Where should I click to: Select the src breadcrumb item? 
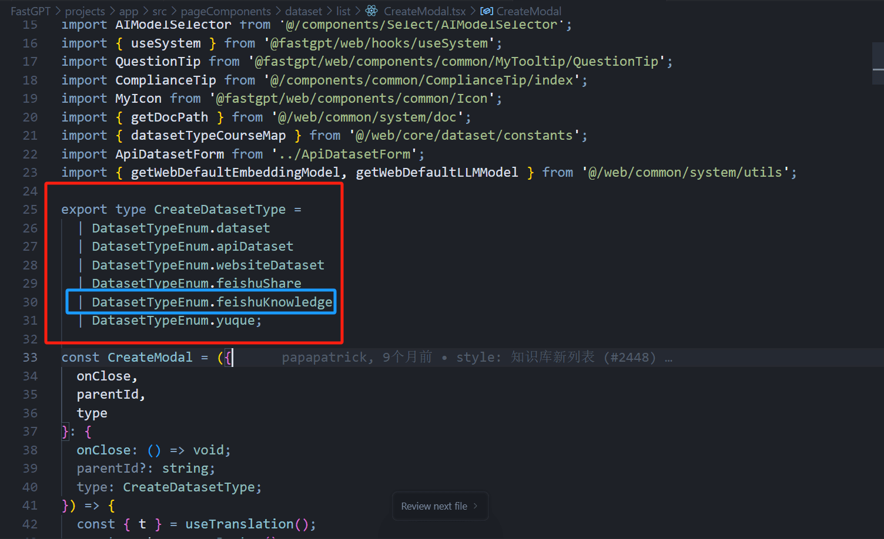pyautogui.click(x=159, y=11)
